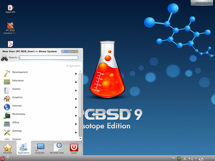Click the clock in the panel
The image size is (215, 161).
[x=210, y=159]
